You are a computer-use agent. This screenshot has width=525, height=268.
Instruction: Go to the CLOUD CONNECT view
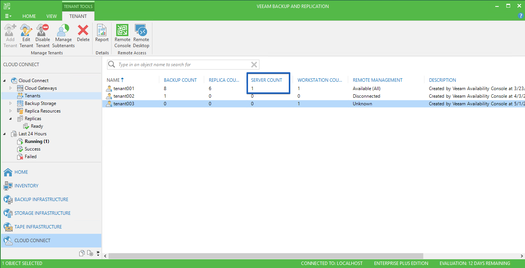pos(51,241)
